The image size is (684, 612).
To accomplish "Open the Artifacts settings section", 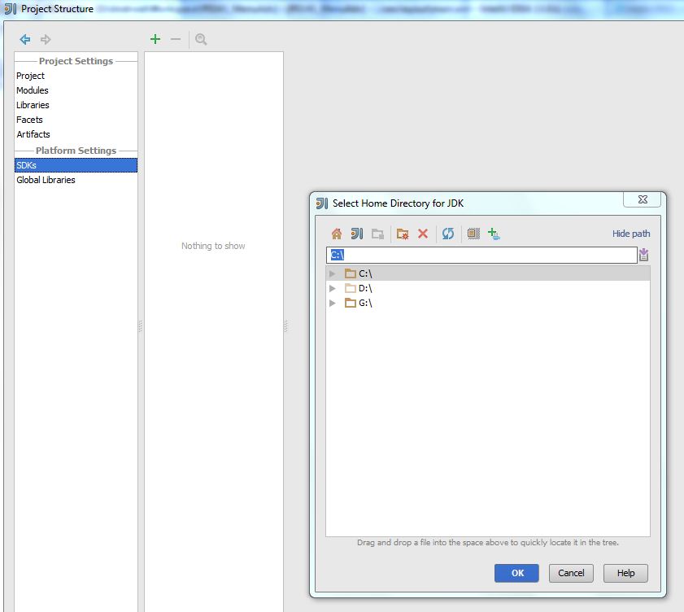I will (x=76, y=134).
